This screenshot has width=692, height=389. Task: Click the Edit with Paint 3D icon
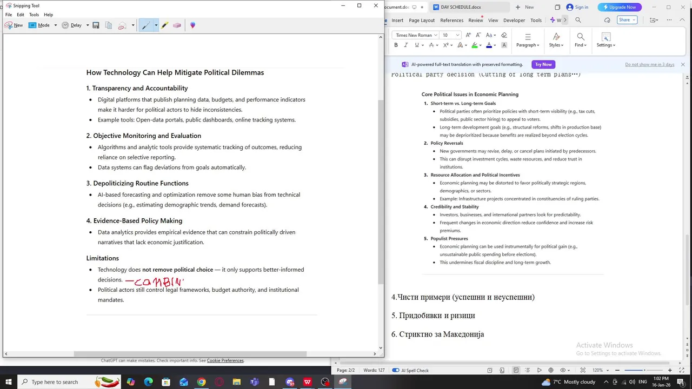pyautogui.click(x=192, y=25)
